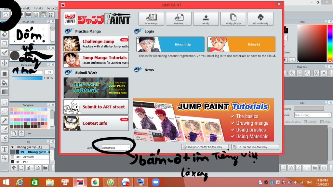Viewport: 333px width, 187px height.
Task: Click the speech bubble toolbar icon
Action: click(x=29, y=15)
